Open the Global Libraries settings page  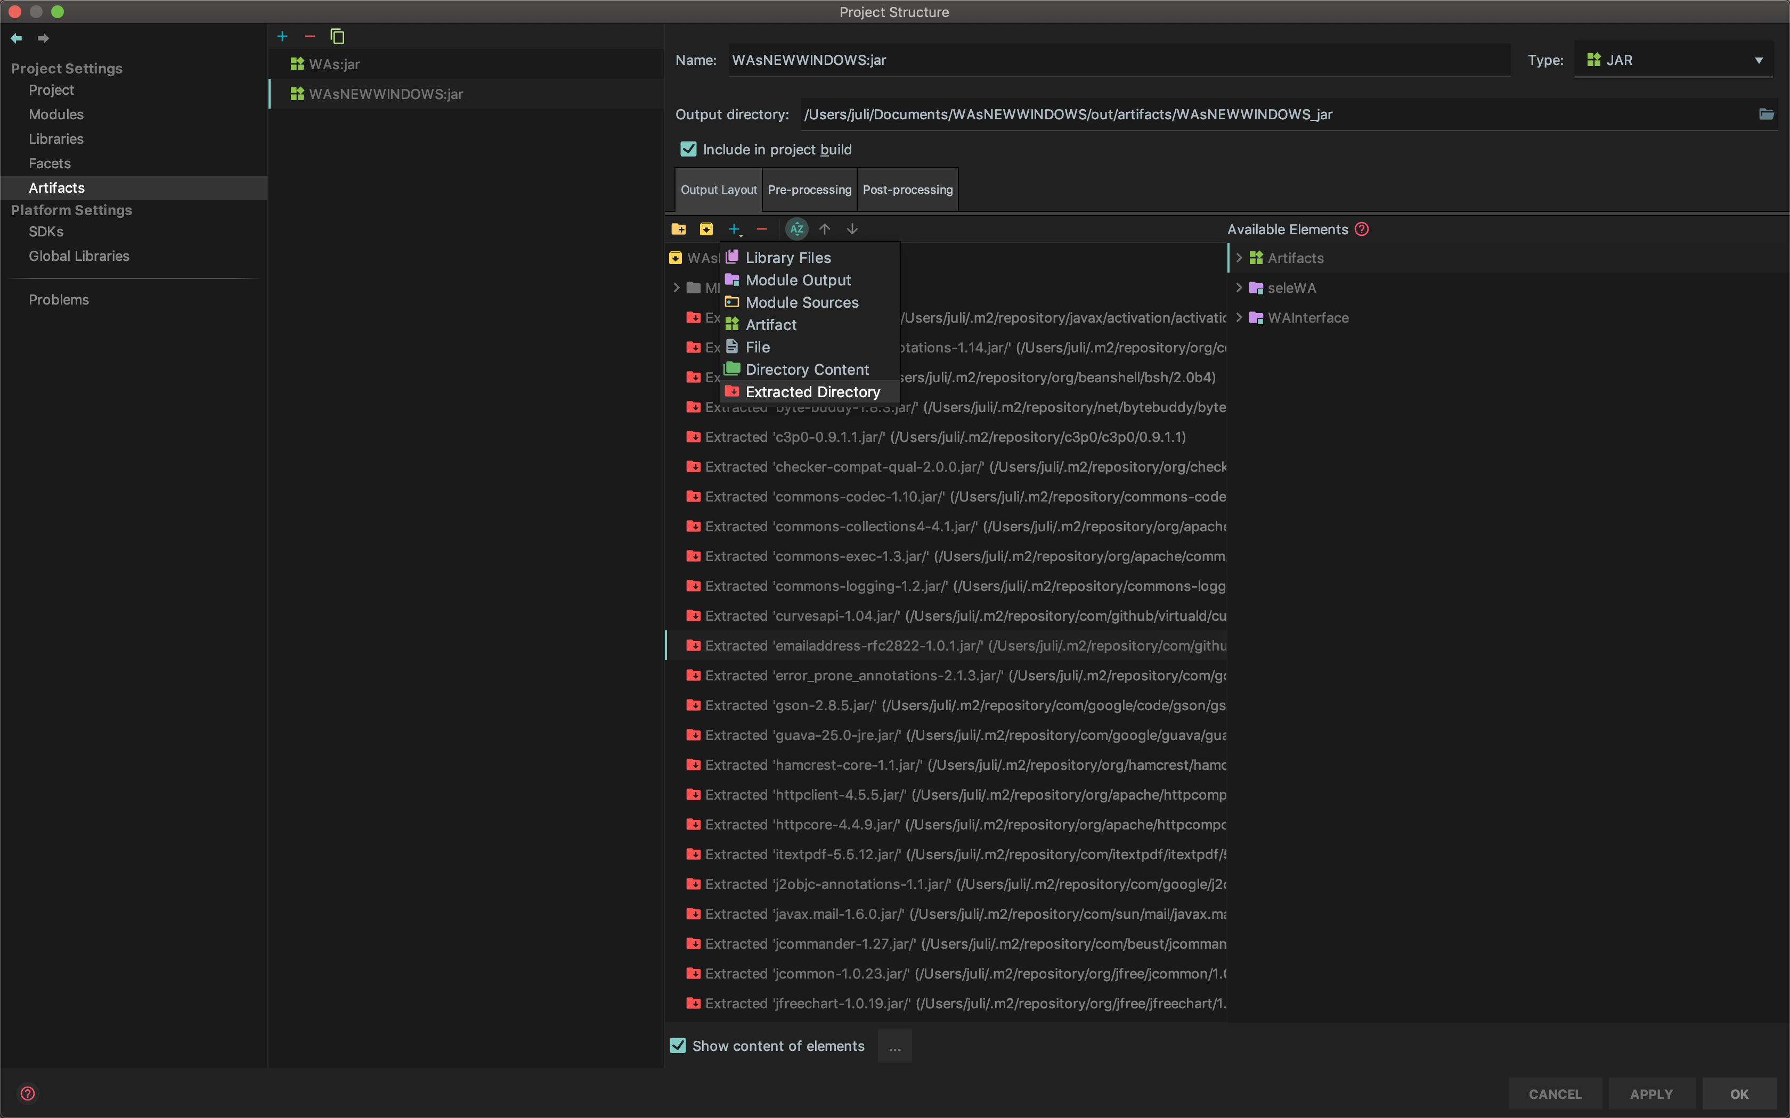[133, 256]
